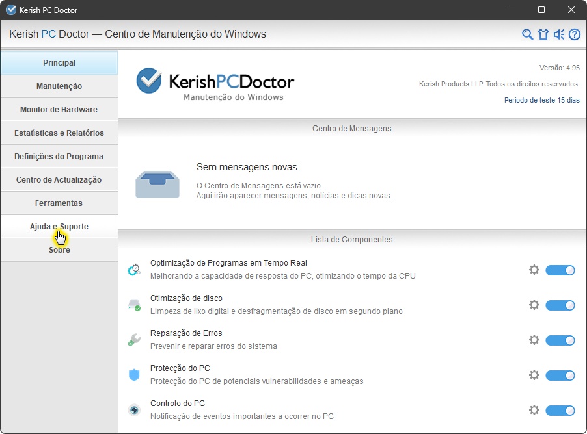Open help question mark icon
The image size is (587, 434).
[574, 34]
